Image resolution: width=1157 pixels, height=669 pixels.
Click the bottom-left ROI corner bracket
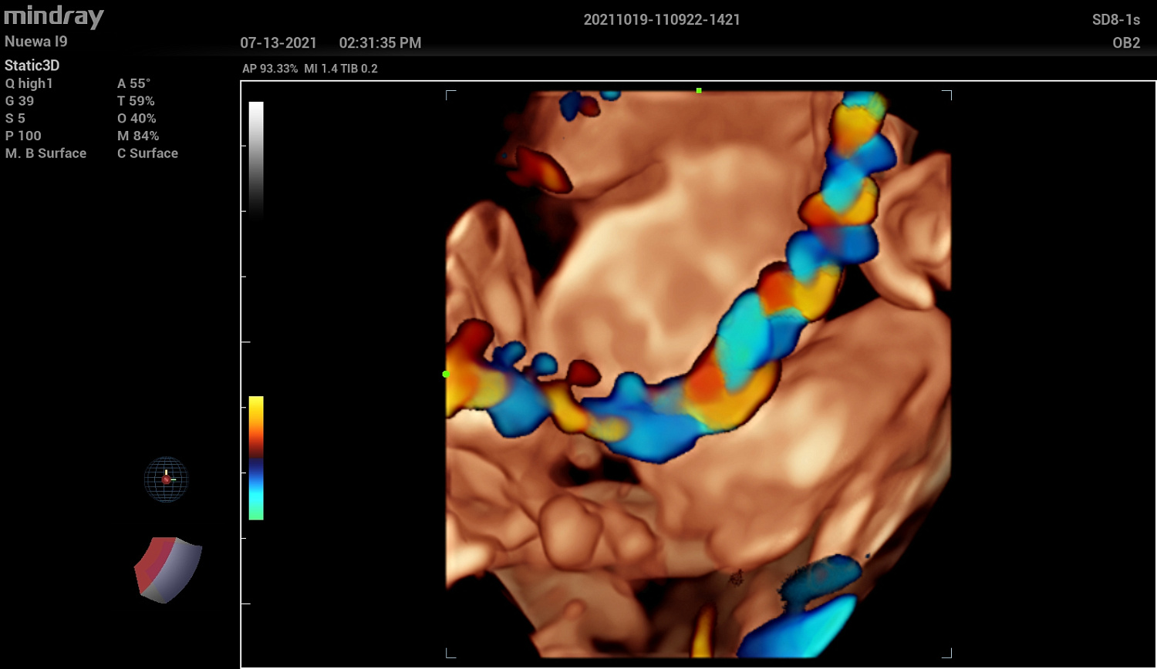point(450,654)
